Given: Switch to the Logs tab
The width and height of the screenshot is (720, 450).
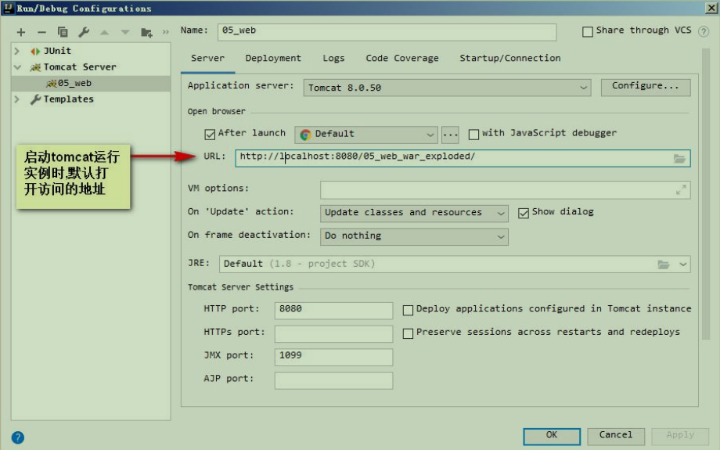Looking at the screenshot, I should (333, 59).
